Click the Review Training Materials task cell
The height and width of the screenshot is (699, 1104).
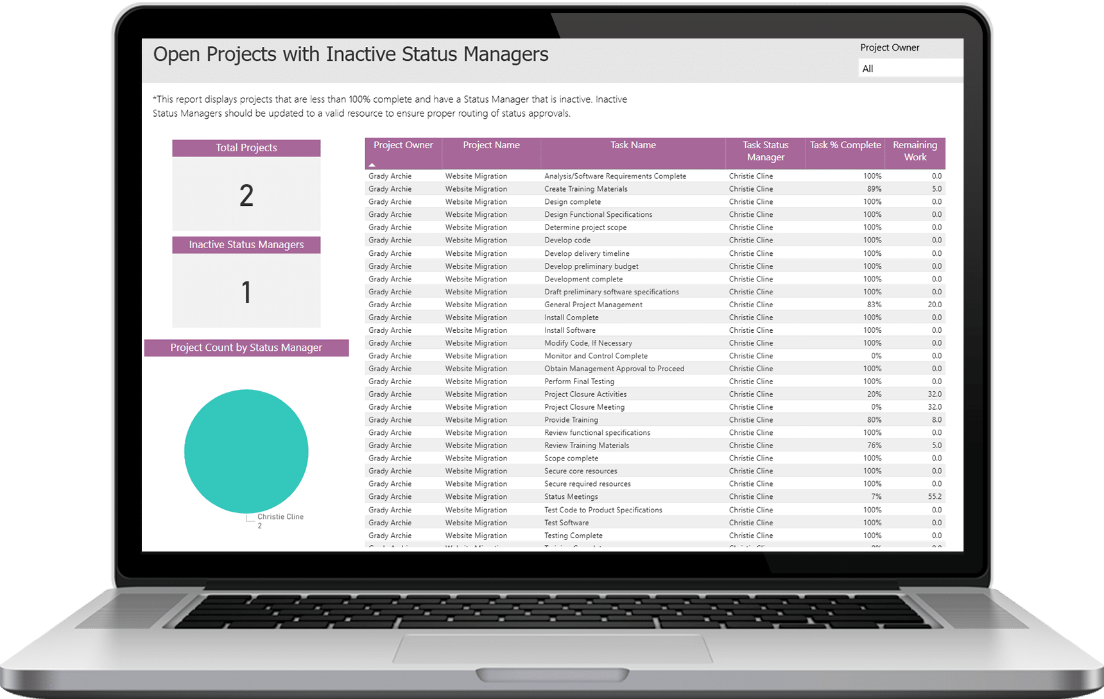click(x=587, y=446)
